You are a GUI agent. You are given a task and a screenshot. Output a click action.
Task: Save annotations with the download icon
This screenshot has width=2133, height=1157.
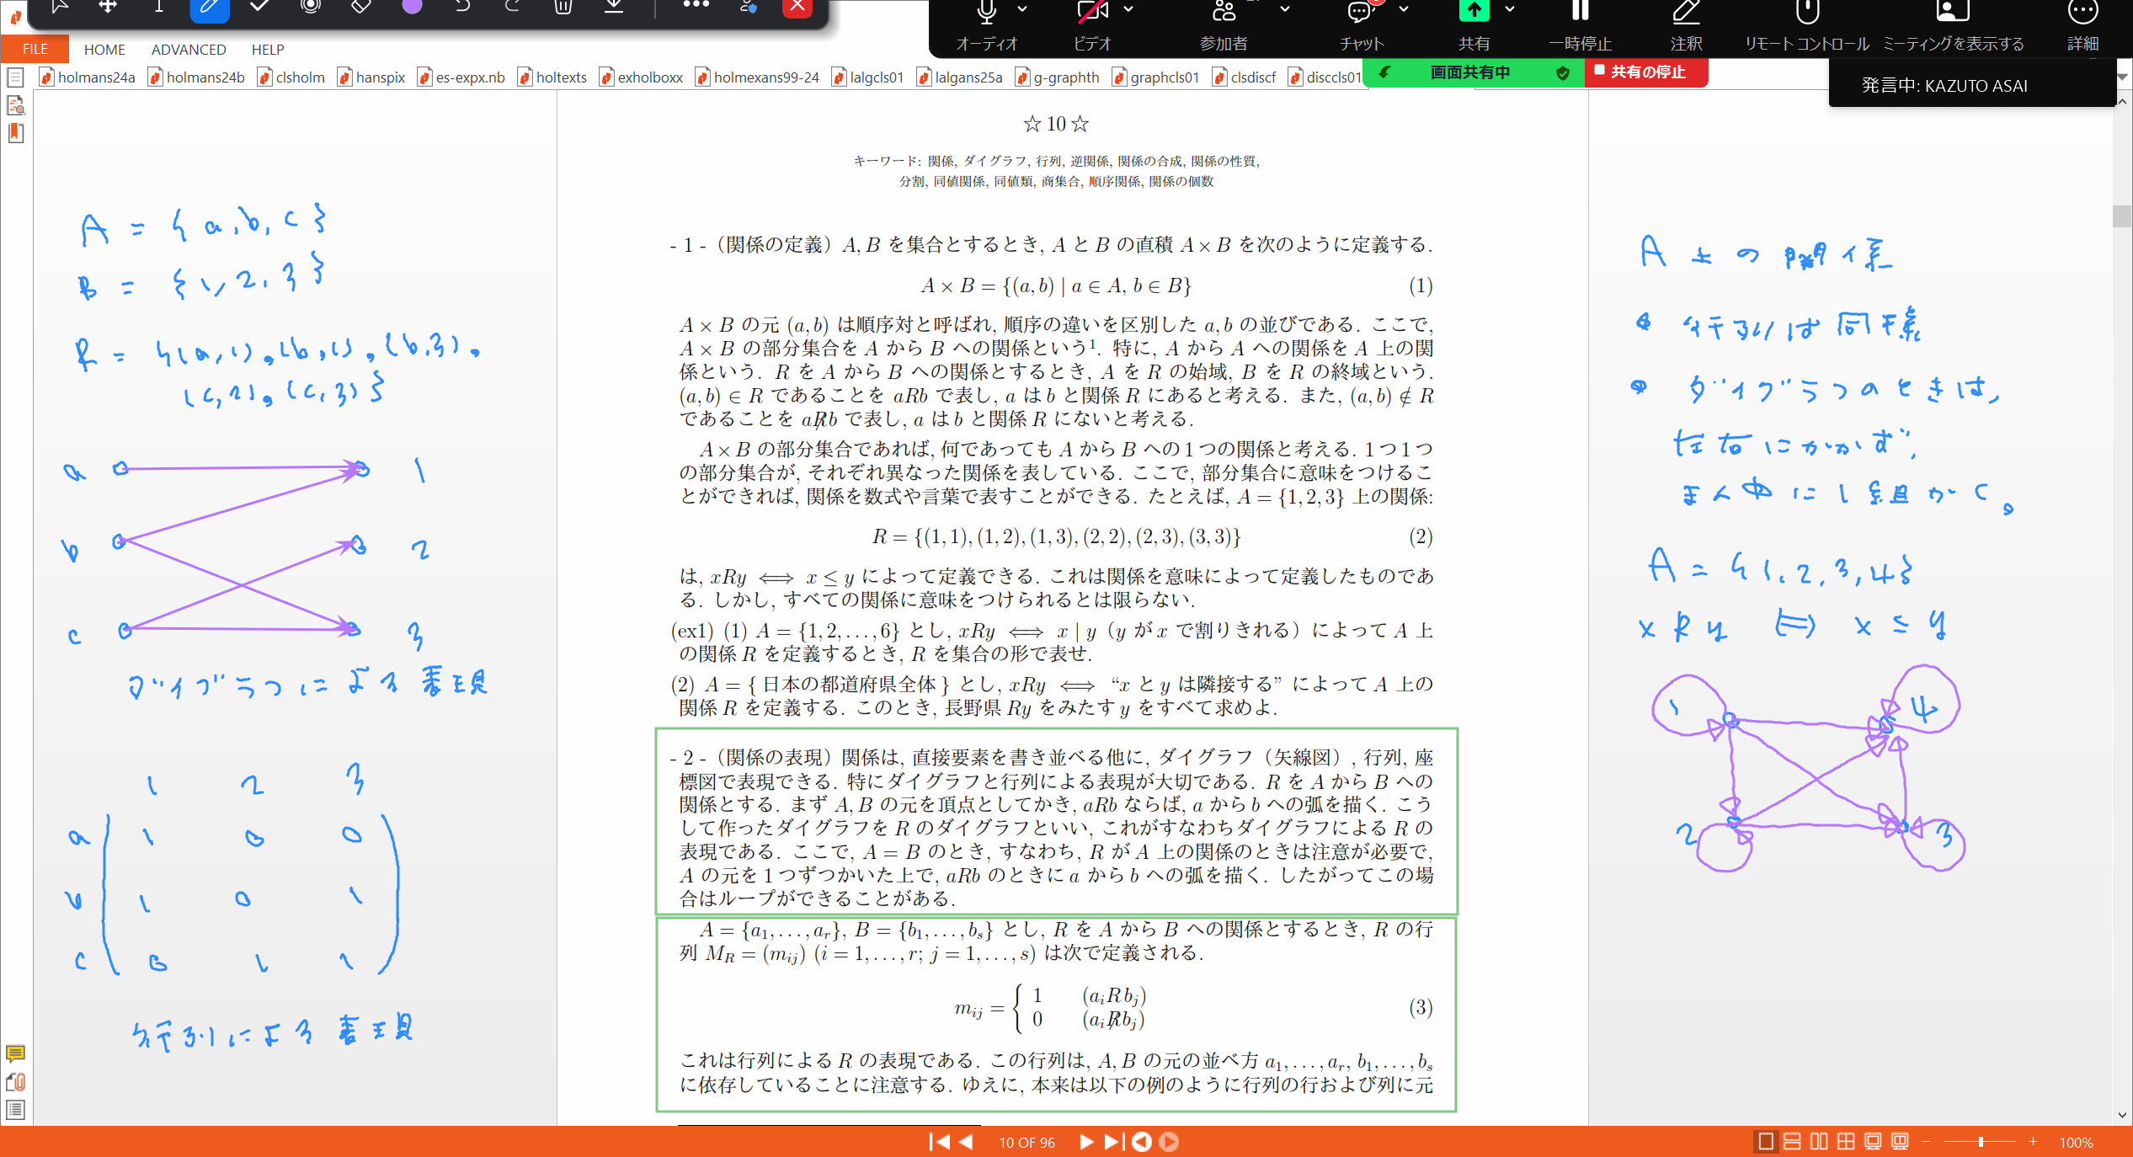click(615, 7)
